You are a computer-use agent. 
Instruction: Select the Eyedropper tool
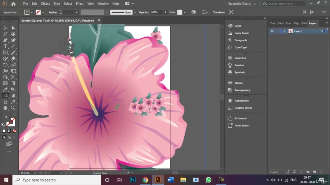tap(5, 89)
